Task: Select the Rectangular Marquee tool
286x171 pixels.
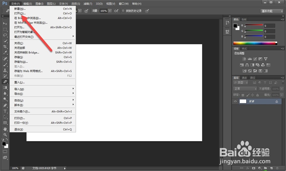Action: (5, 29)
